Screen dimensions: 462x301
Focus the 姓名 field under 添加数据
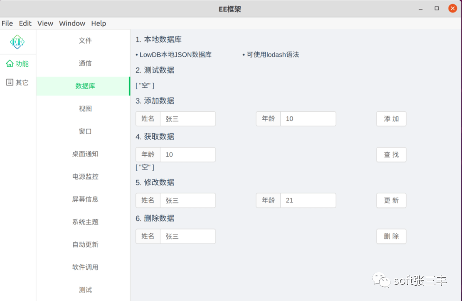tap(187, 119)
